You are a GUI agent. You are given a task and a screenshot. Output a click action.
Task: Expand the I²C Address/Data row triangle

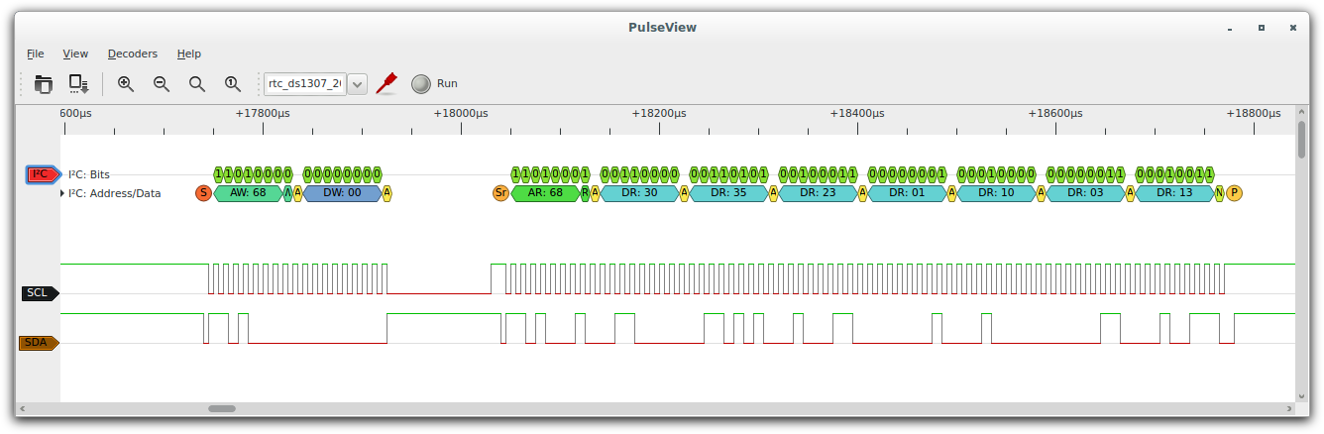coord(63,193)
